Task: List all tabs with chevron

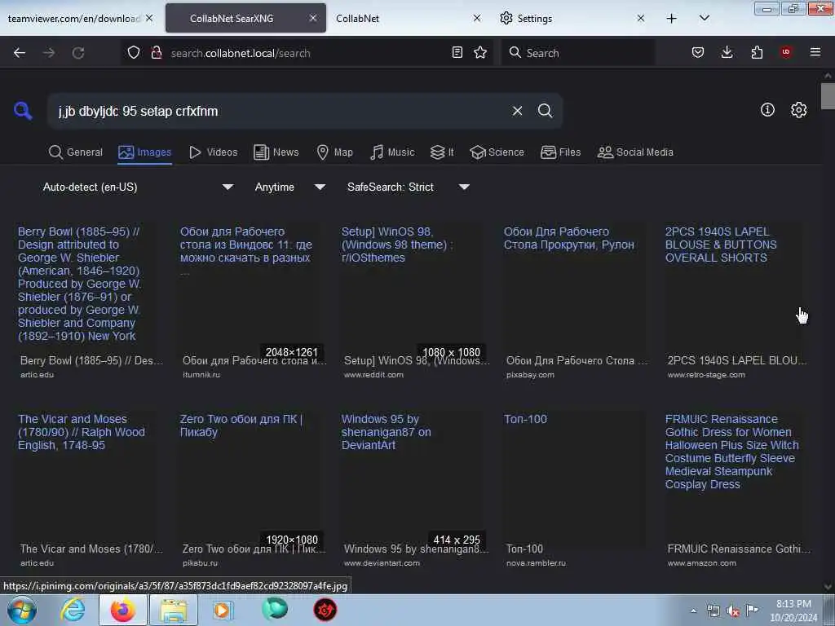Action: (x=704, y=18)
